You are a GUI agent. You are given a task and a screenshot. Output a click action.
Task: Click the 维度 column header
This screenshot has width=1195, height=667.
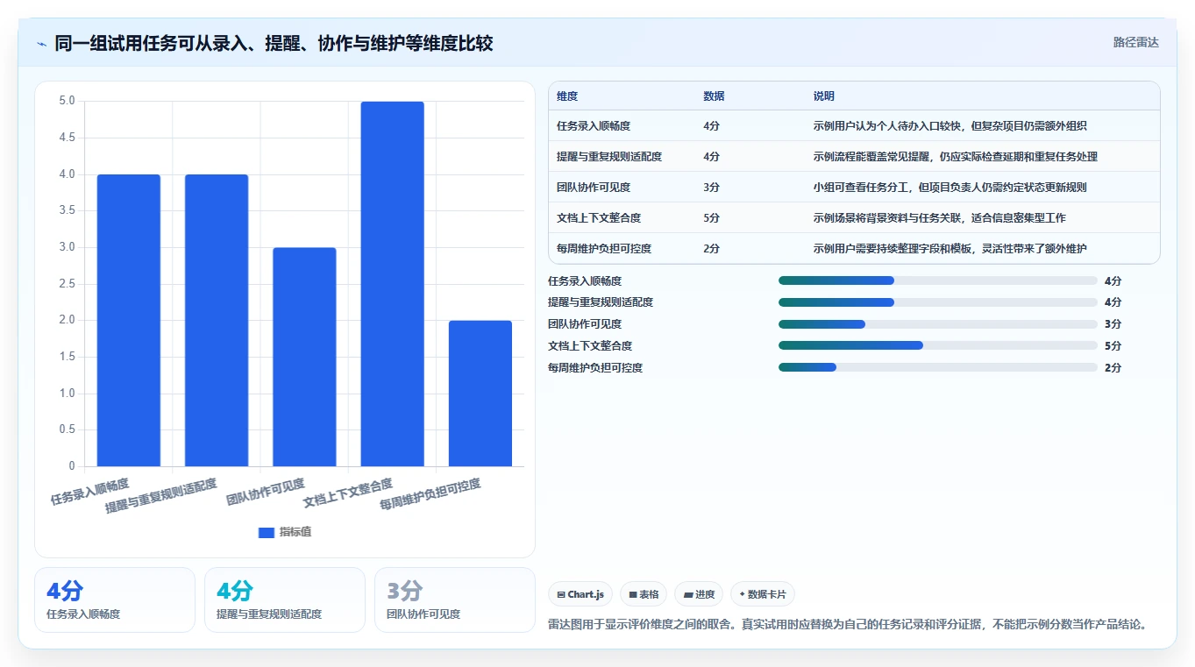tap(567, 96)
